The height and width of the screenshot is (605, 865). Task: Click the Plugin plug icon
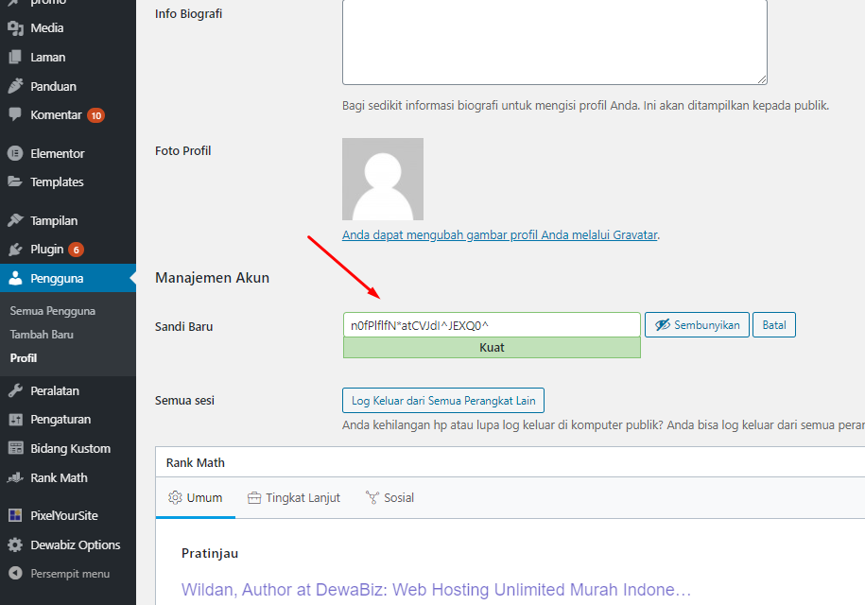click(15, 250)
